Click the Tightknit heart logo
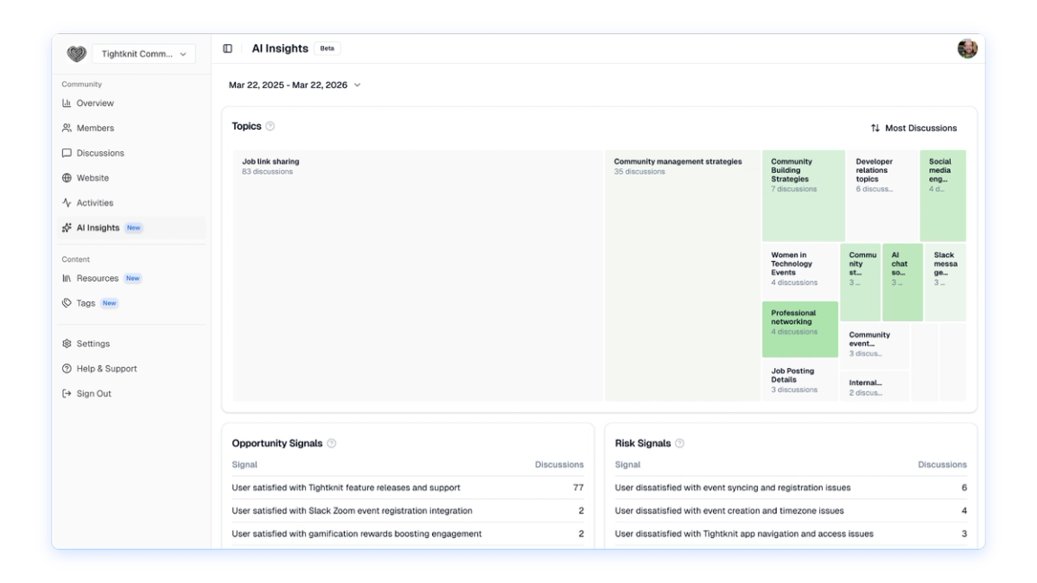This screenshot has height=583, width=1037. (77, 54)
